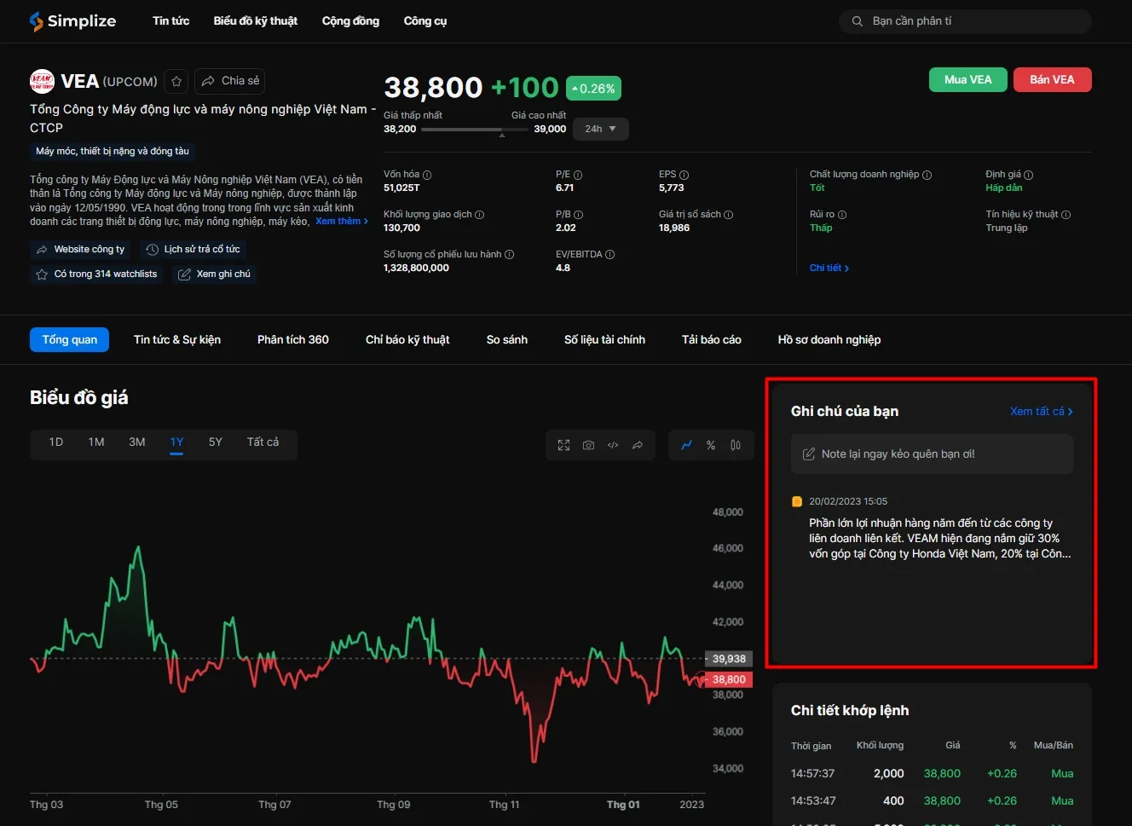Open the Chỉ báo kỹ thuật tab

pos(407,340)
